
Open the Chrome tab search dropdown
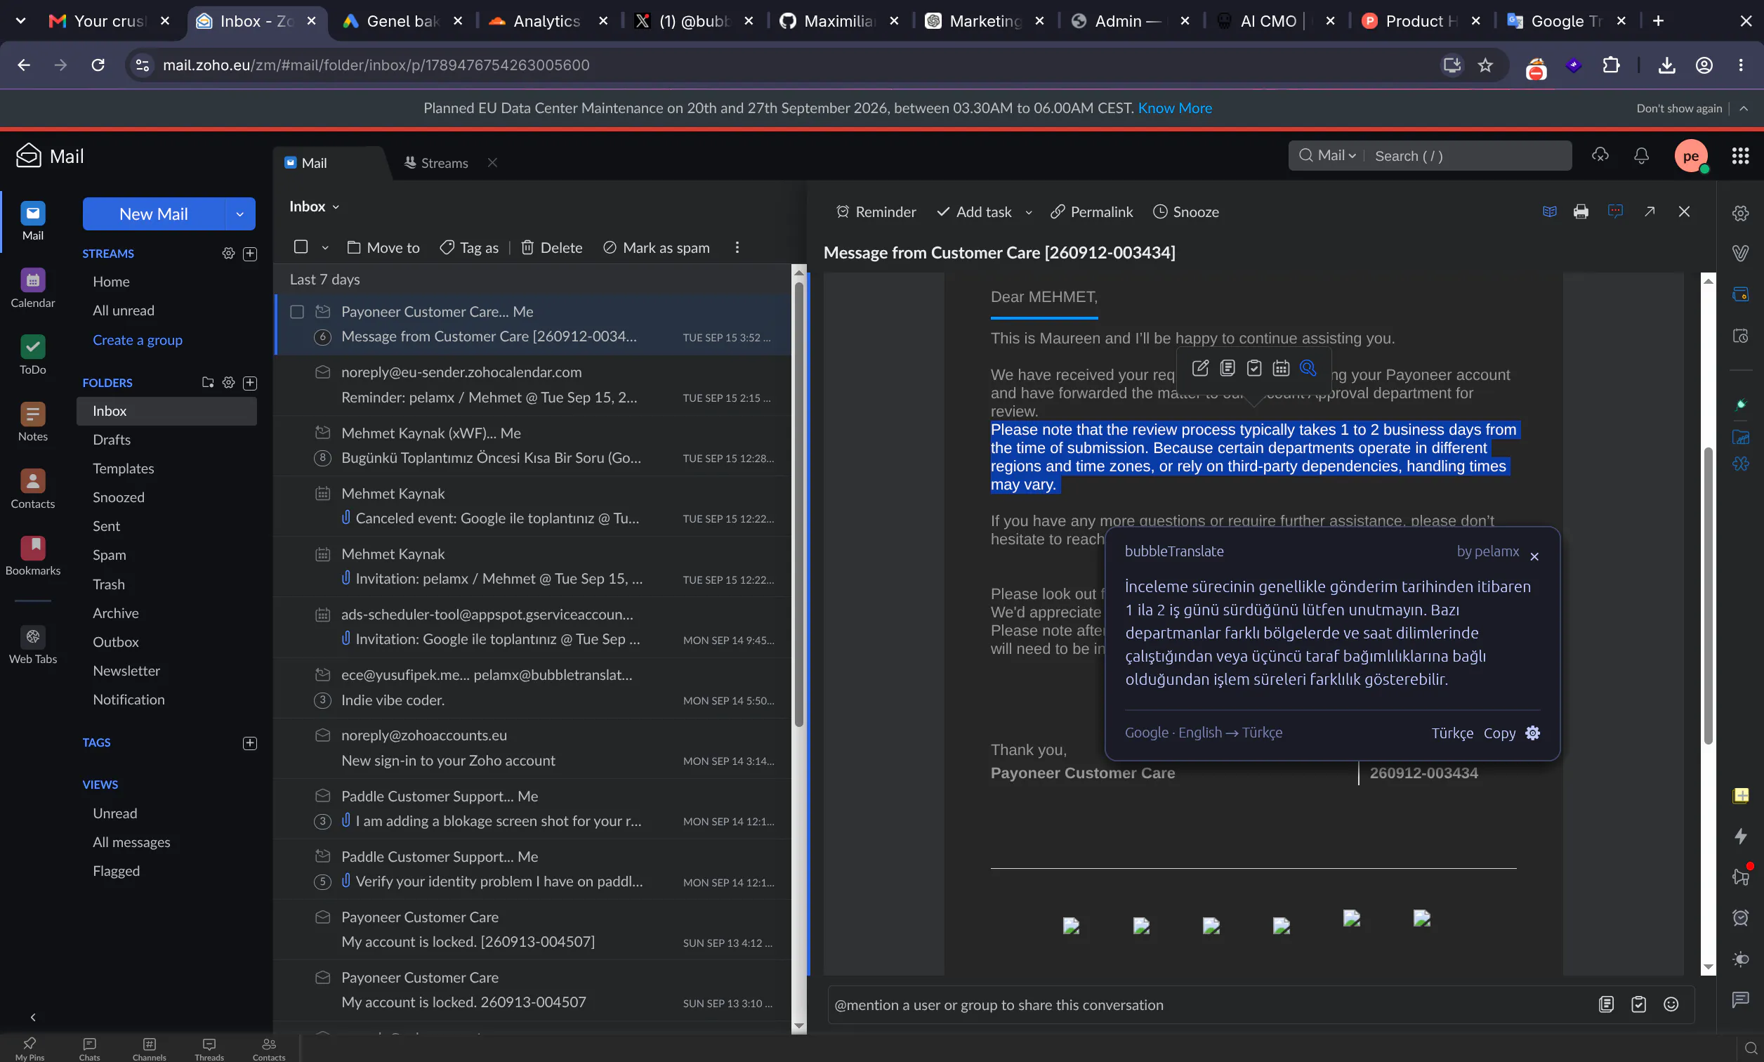(21, 21)
